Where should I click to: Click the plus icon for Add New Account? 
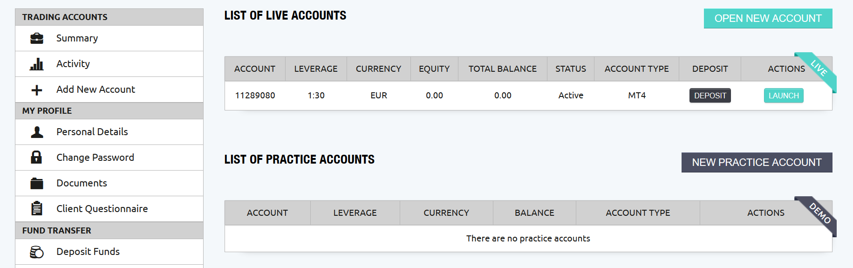(x=37, y=90)
